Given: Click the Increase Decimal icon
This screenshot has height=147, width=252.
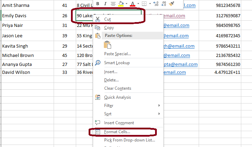Looking at the screenshot, I should (x=156, y=3).
